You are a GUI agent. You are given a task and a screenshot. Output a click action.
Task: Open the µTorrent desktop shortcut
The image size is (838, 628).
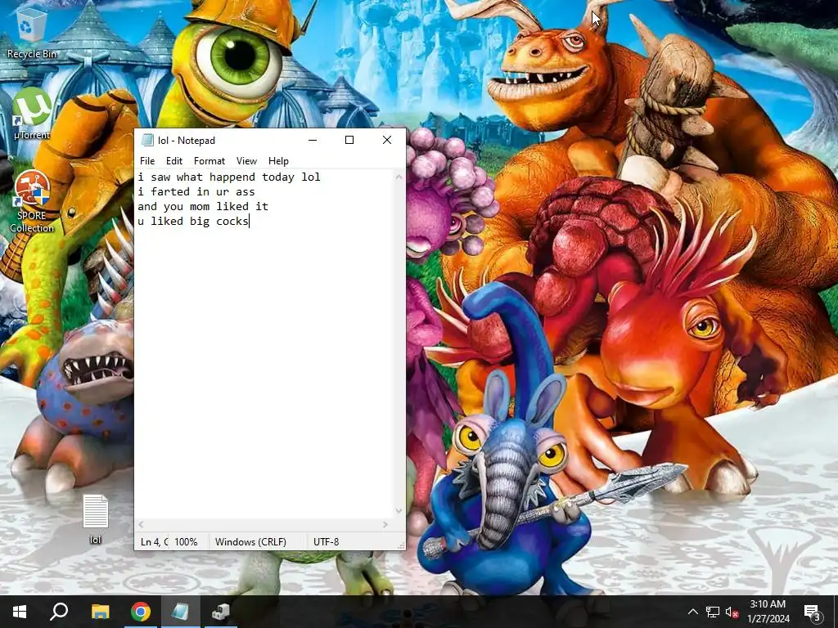[x=32, y=113]
